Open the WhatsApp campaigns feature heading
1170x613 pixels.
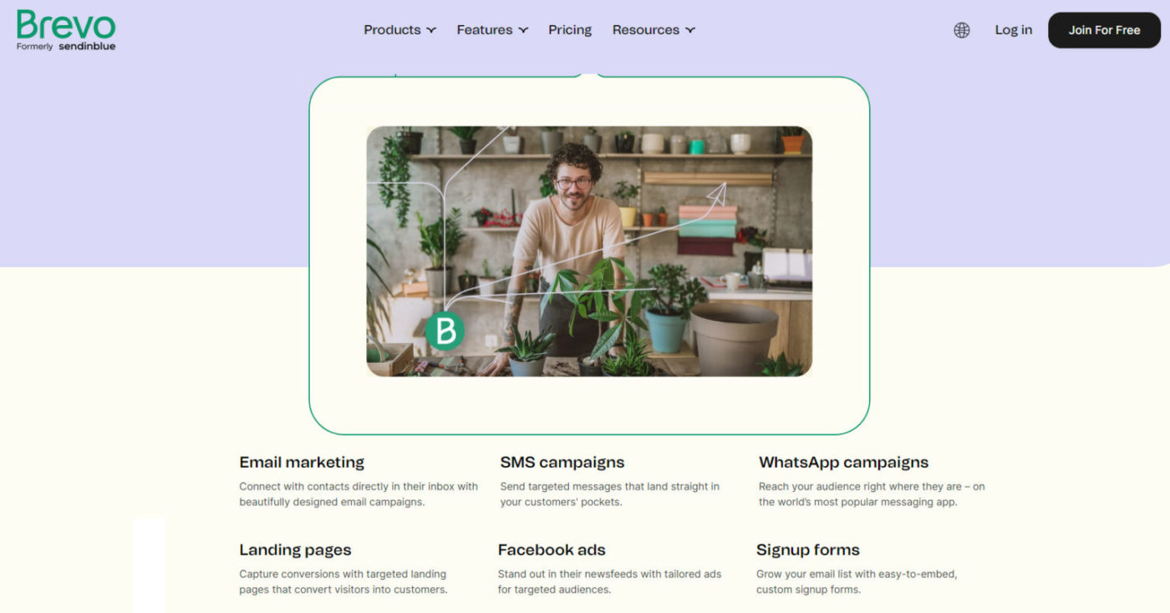tap(843, 462)
